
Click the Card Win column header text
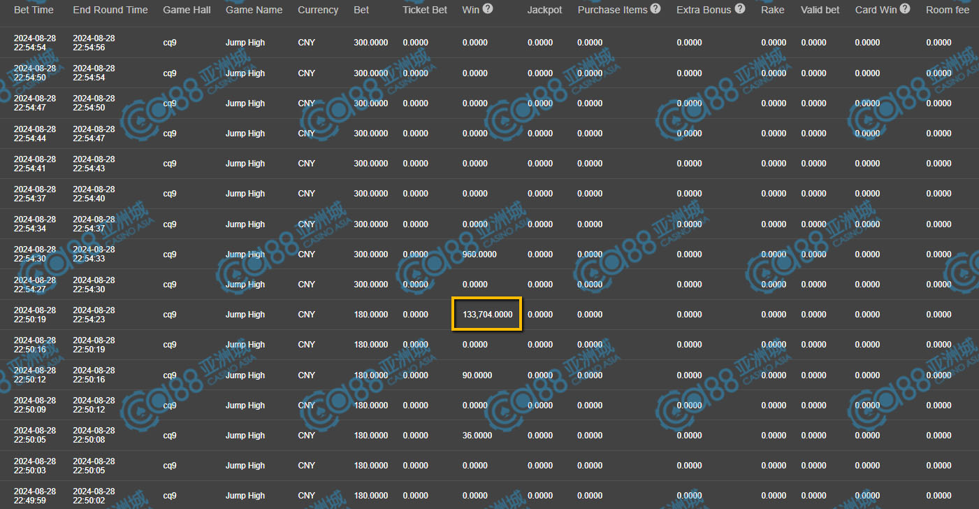[876, 10]
